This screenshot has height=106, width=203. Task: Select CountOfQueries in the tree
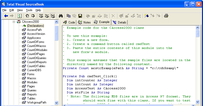tap(36, 58)
